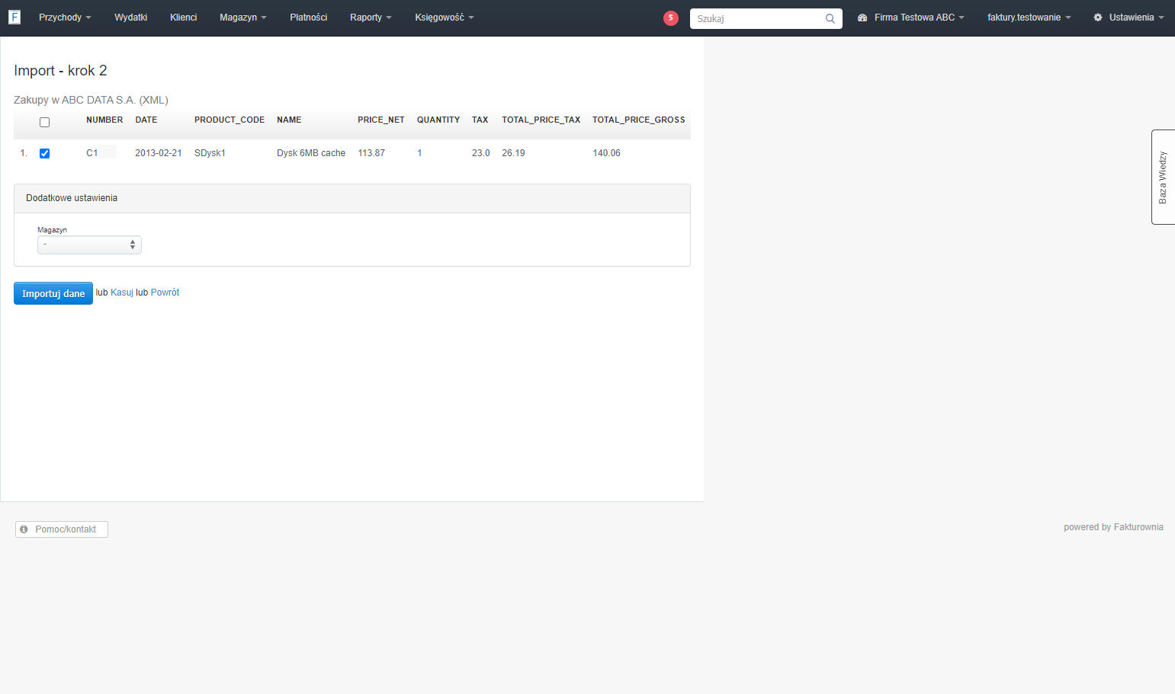Click the search magnifier icon
This screenshot has height=694, width=1175.
pos(830,18)
